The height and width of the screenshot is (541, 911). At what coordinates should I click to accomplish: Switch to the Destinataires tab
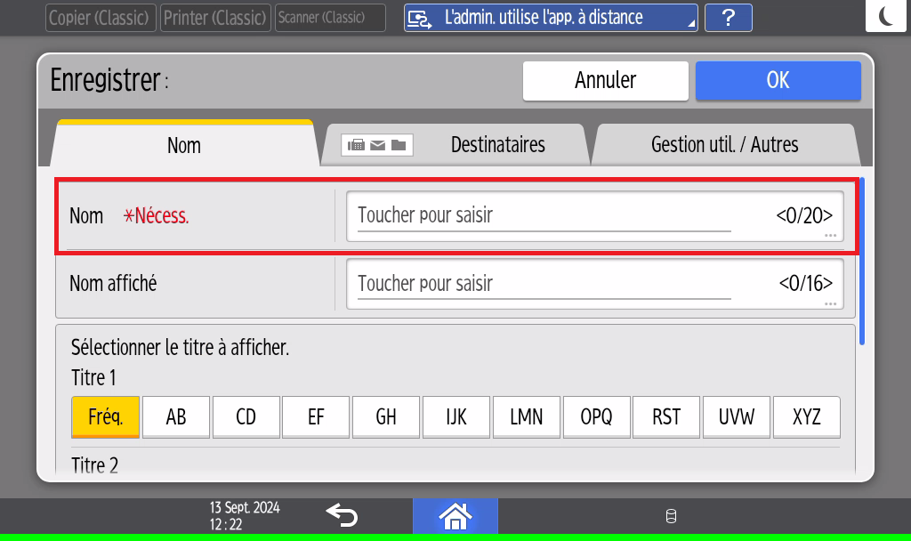click(x=496, y=145)
